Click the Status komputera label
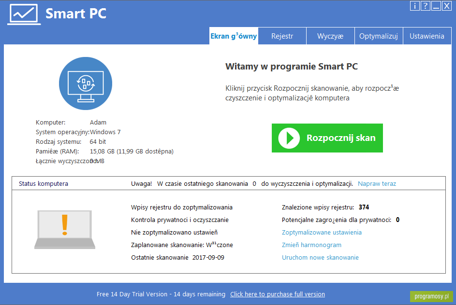Viewport: 456px width, 305px height. click(x=44, y=184)
